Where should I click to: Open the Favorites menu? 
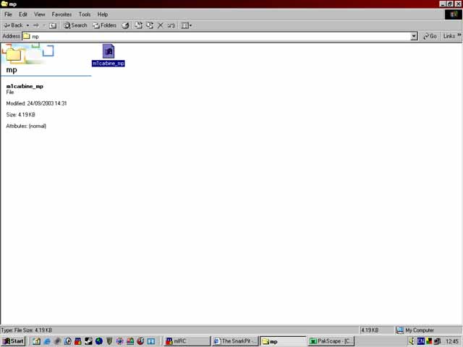(x=61, y=14)
